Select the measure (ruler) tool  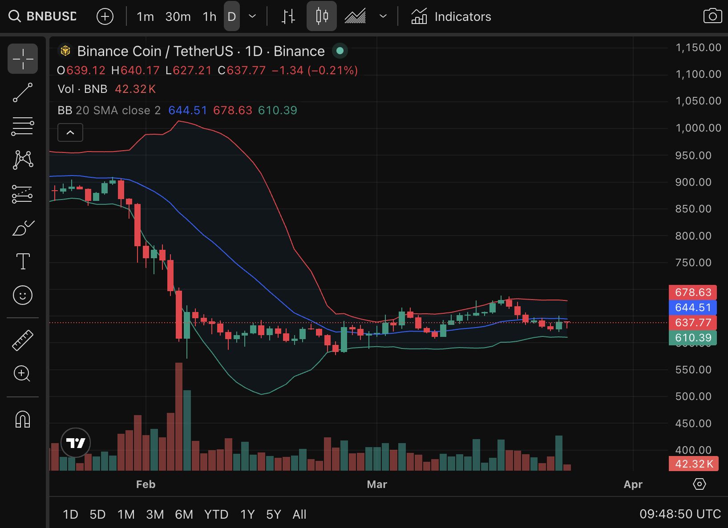pyautogui.click(x=22, y=340)
